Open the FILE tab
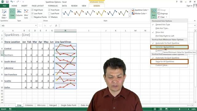 point(5,6)
